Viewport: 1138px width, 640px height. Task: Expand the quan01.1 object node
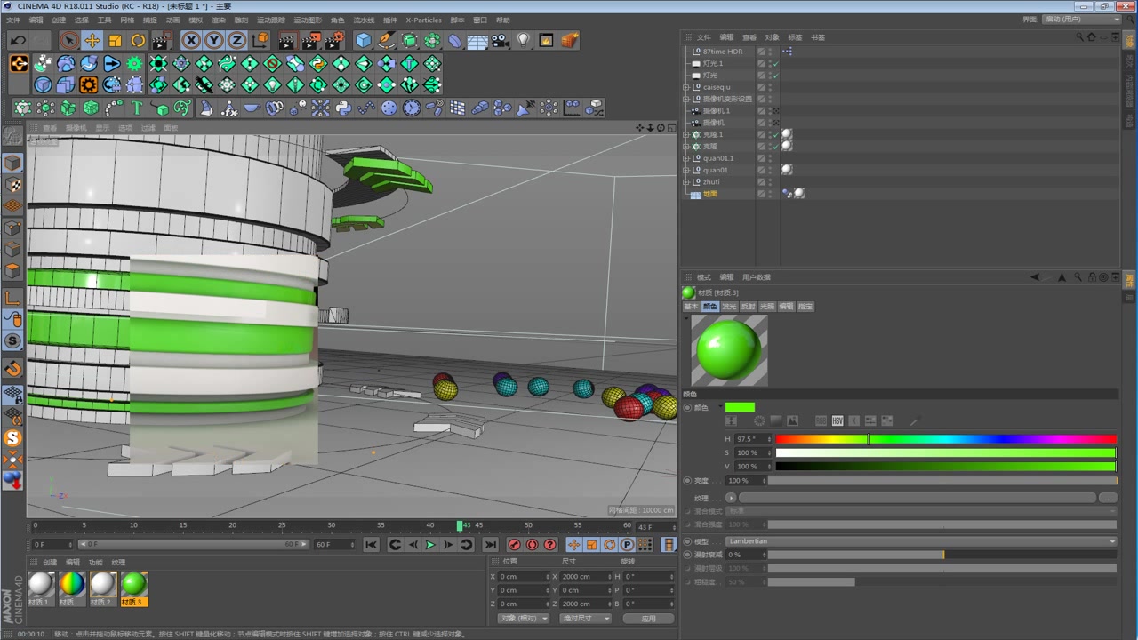coord(685,158)
